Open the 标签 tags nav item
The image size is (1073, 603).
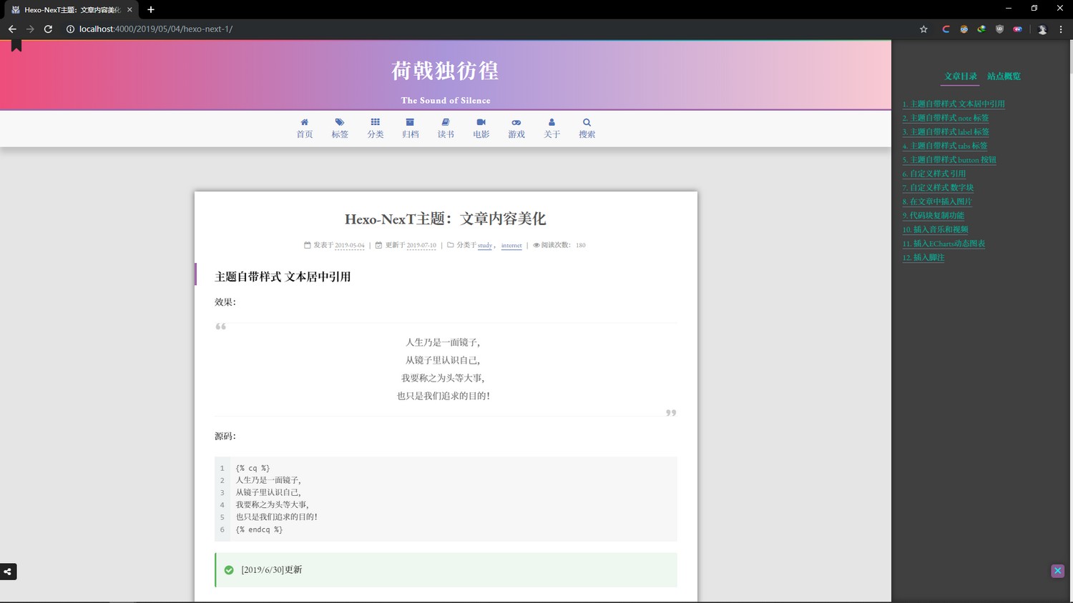click(340, 129)
